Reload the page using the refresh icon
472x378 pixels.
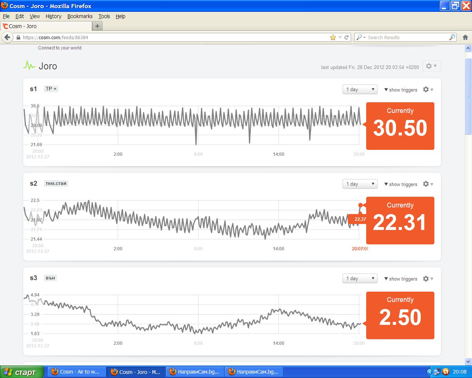point(347,37)
